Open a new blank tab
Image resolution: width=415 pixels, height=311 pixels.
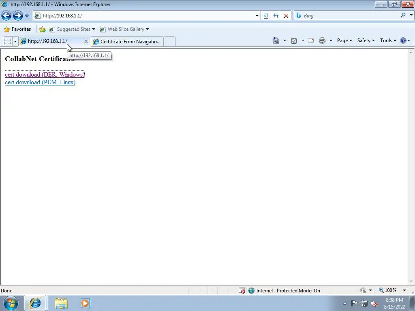tap(169, 42)
